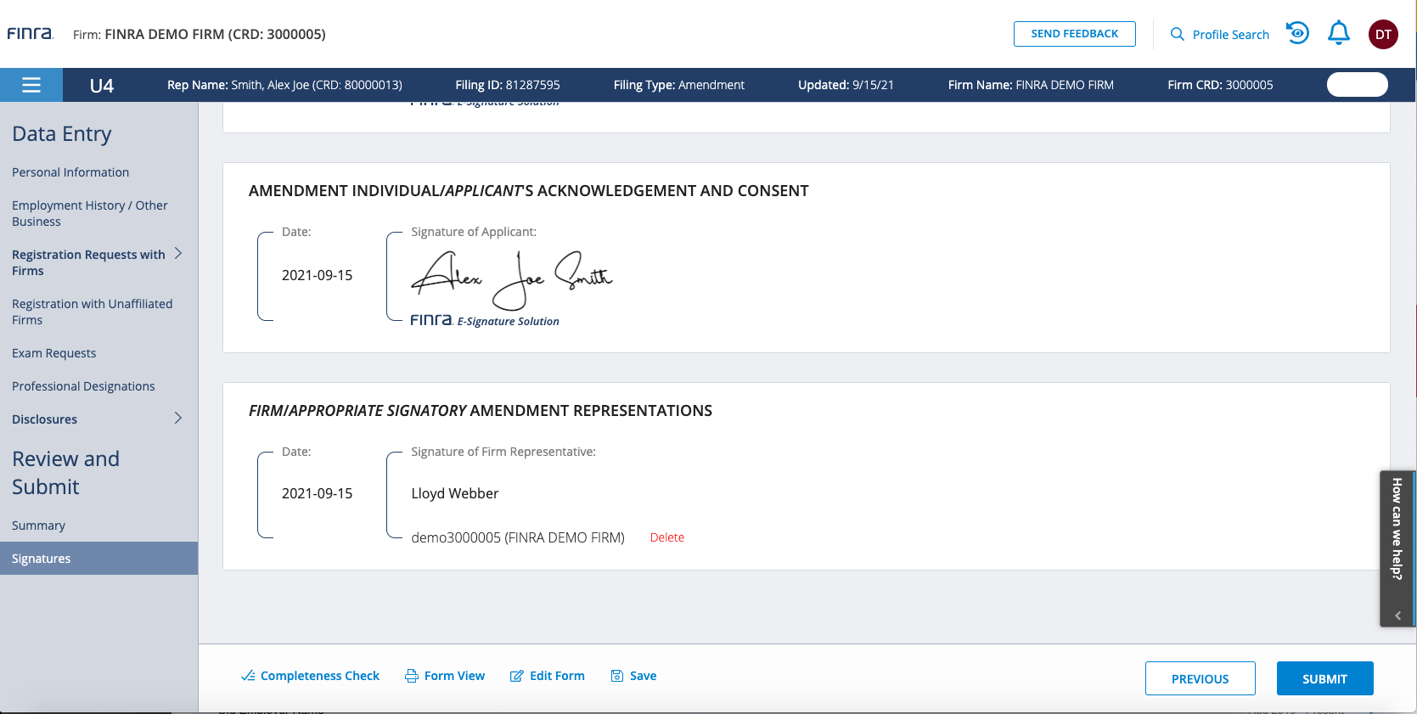Image resolution: width=1417 pixels, height=714 pixels.
Task: Expand the Disclosures section chevron
Action: tap(178, 418)
